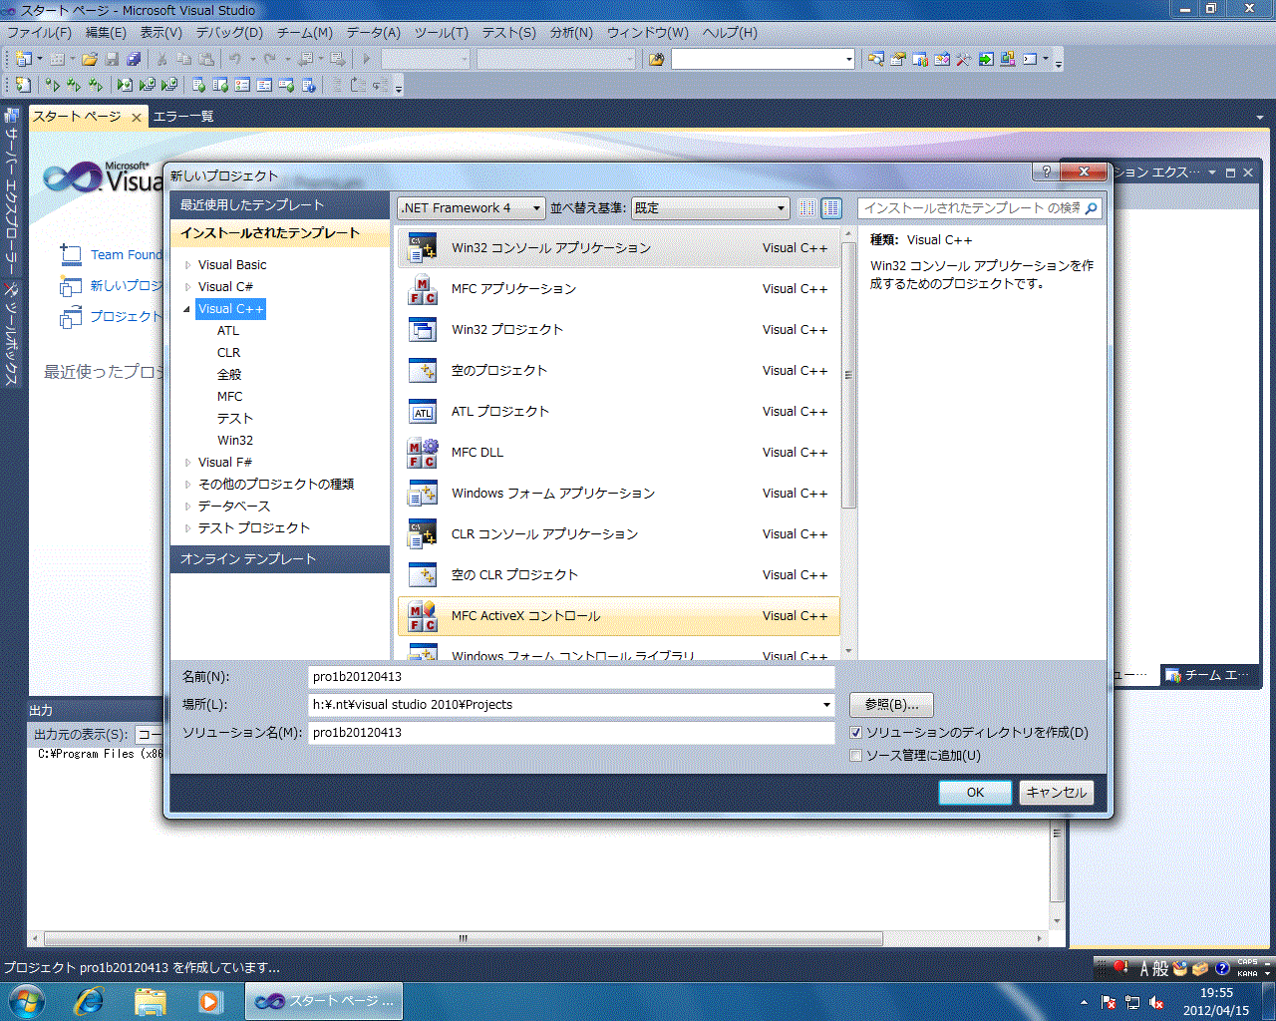
Task: Select the MFC DLL template icon
Action: point(423,453)
